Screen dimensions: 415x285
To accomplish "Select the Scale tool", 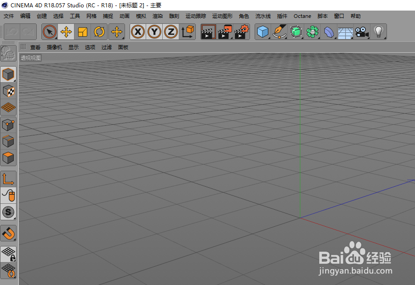I will point(83,32).
